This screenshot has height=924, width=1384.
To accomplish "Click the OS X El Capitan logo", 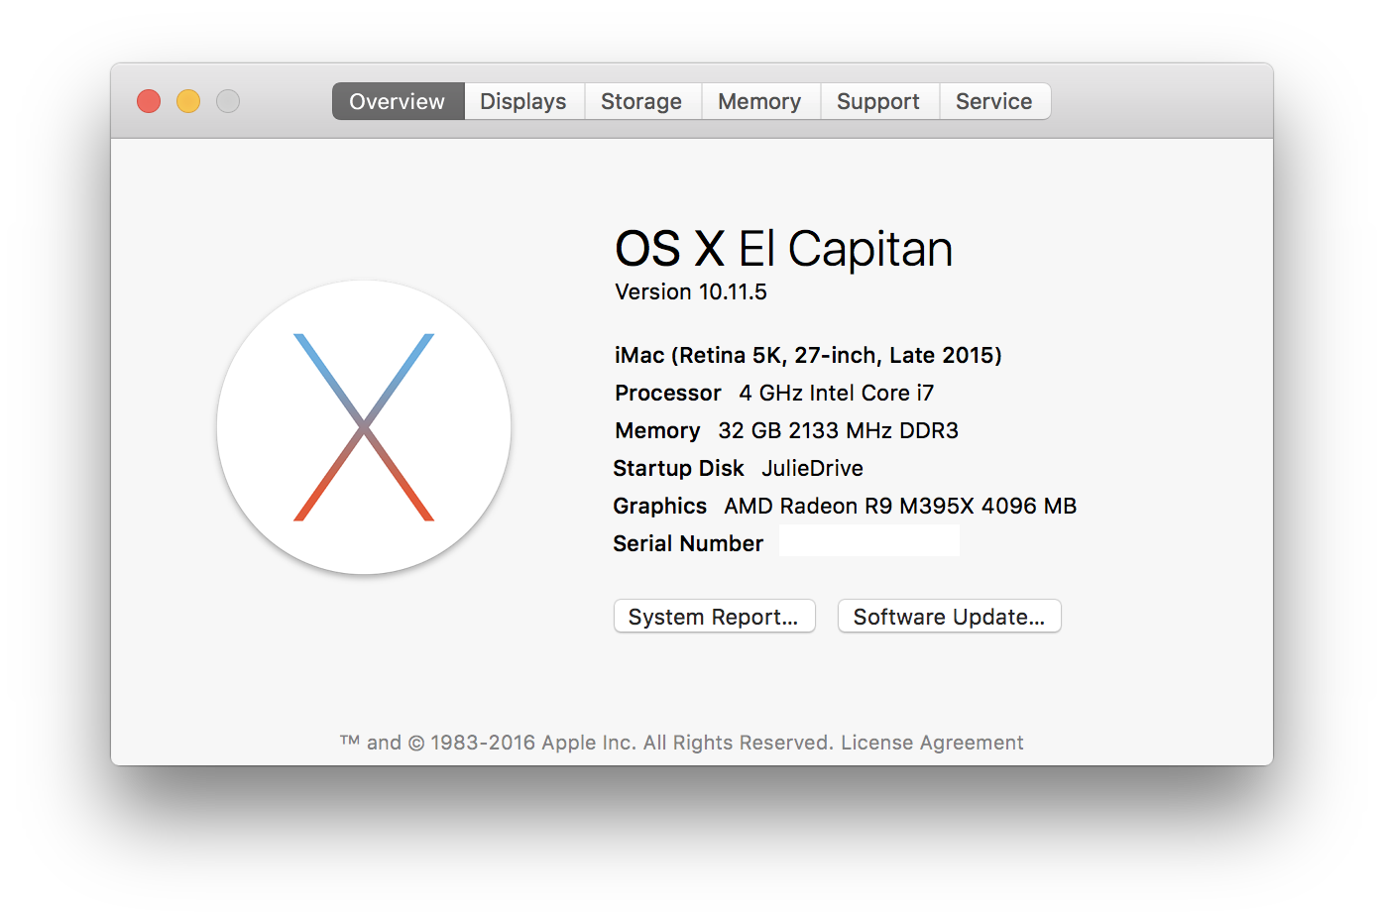I will [x=364, y=427].
